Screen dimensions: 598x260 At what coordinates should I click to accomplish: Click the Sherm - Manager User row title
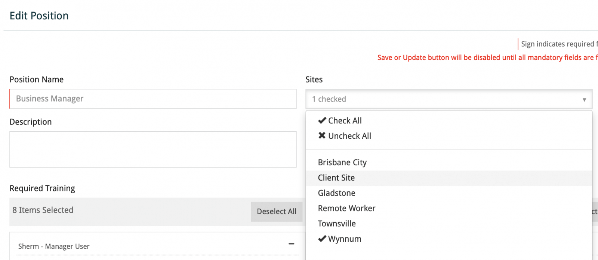pyautogui.click(x=54, y=247)
